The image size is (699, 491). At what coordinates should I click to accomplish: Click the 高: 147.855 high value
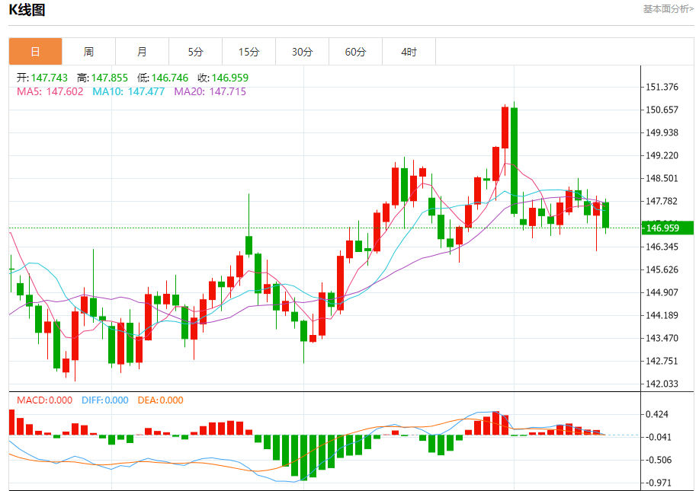103,78
